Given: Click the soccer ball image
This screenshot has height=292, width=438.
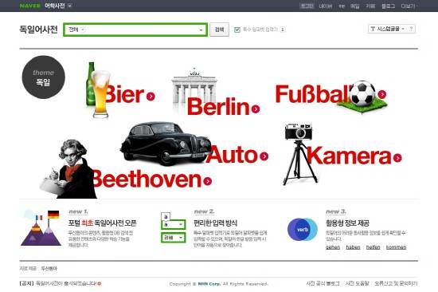Looking at the screenshot, I should tap(362, 94).
